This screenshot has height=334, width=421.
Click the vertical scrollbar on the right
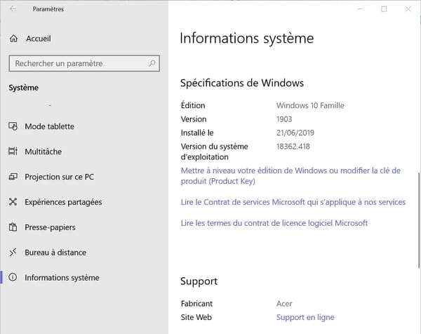pos(419,220)
